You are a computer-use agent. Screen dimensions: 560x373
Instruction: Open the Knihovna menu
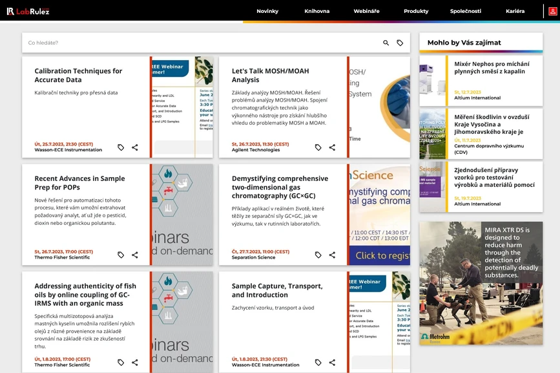316,11
